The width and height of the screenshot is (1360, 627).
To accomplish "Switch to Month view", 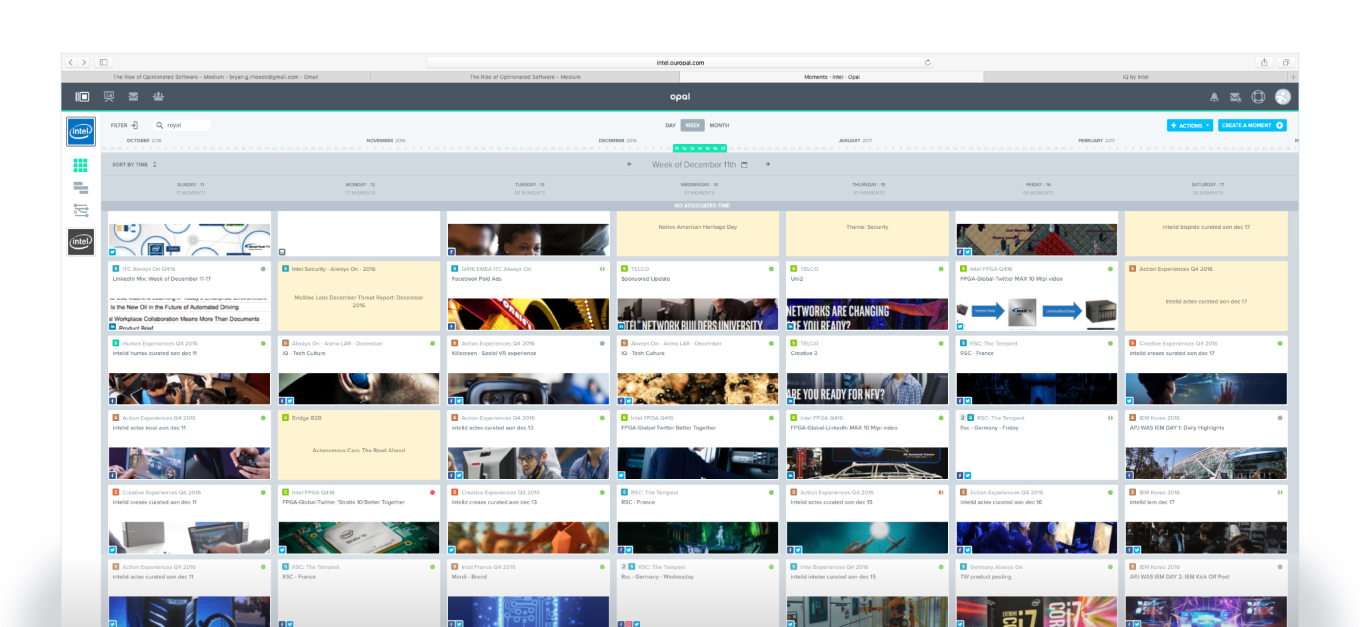I will (x=719, y=125).
